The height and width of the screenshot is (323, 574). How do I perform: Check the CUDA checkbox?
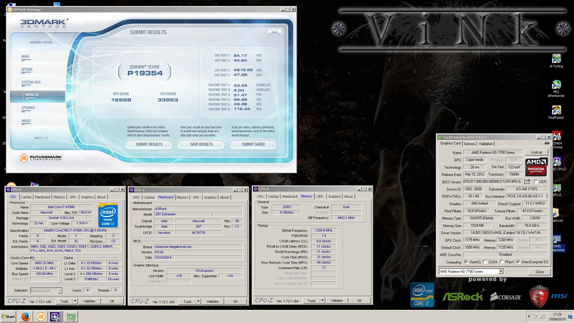(x=485, y=262)
